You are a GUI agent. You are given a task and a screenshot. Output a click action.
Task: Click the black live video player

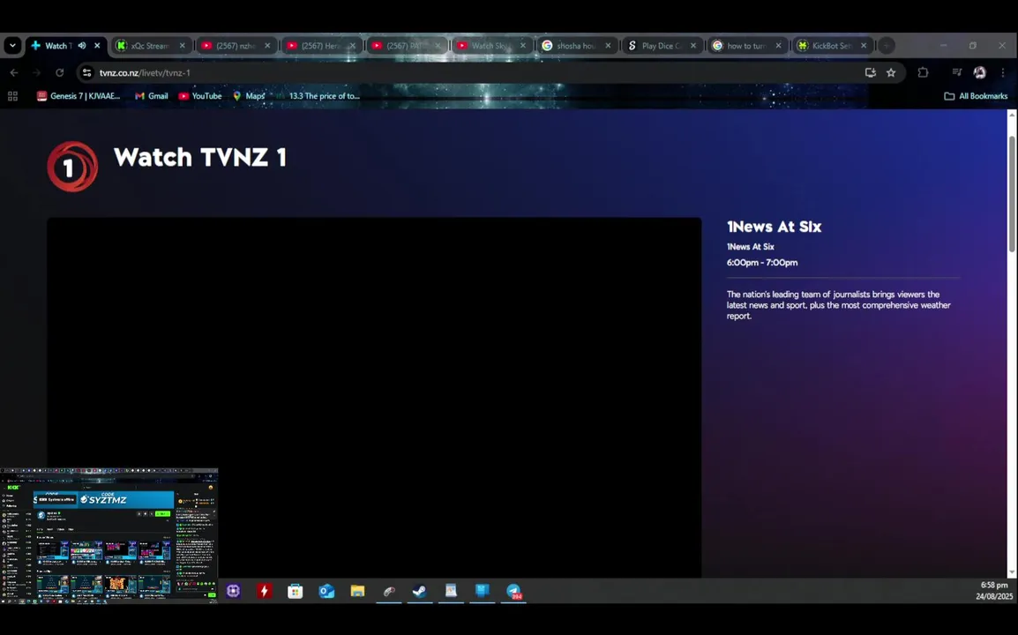[374, 398]
